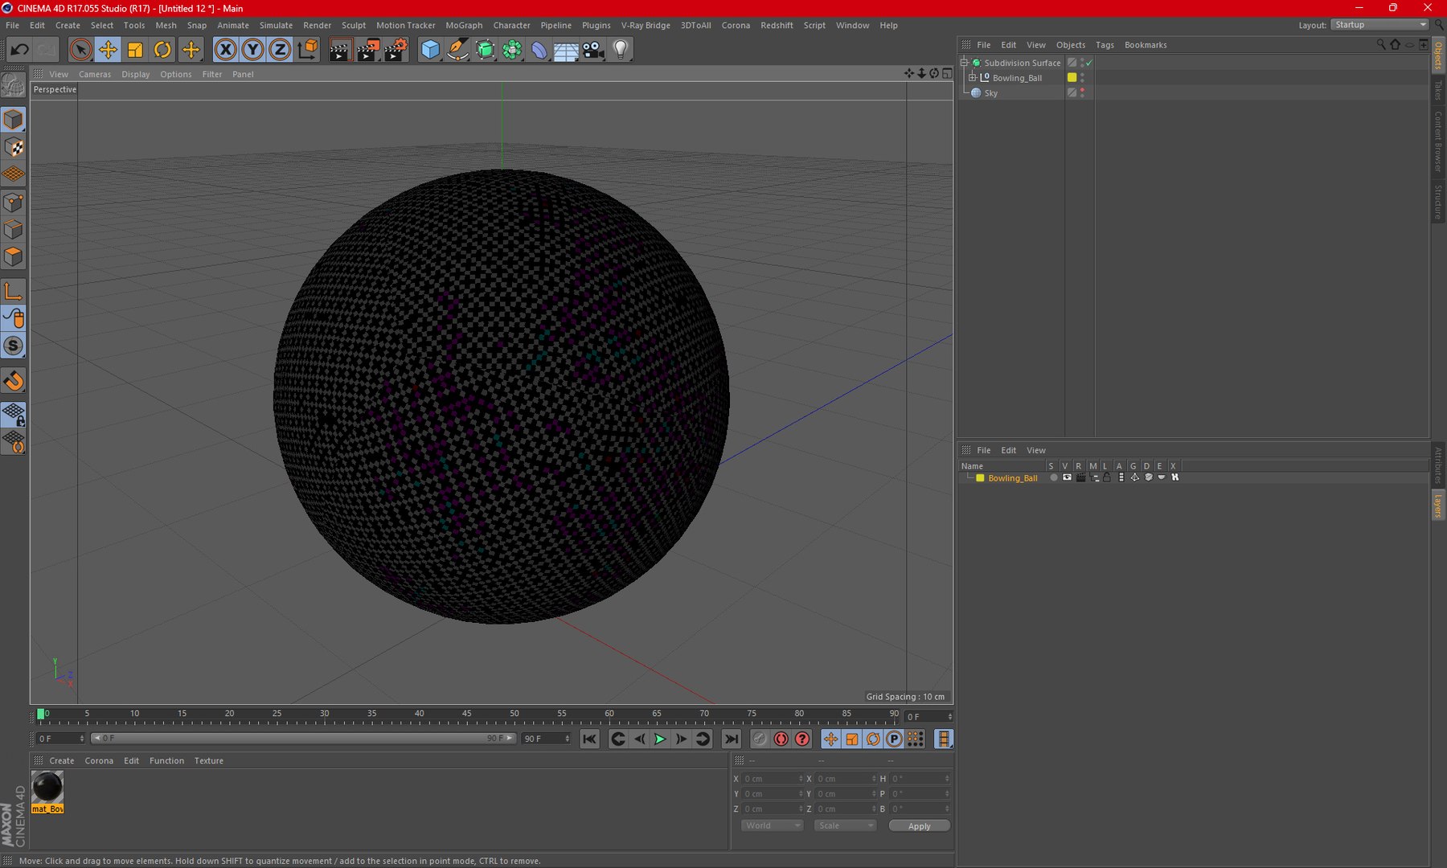Open the Corona menu in Material Manager
1447x868 pixels.
[x=99, y=761]
